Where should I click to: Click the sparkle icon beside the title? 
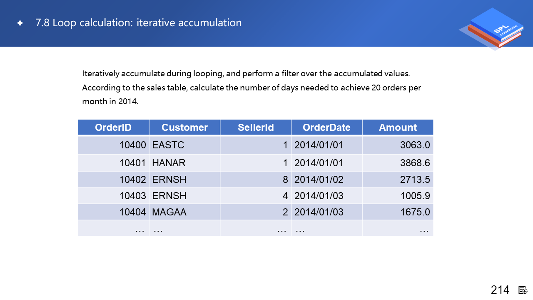click(x=20, y=23)
